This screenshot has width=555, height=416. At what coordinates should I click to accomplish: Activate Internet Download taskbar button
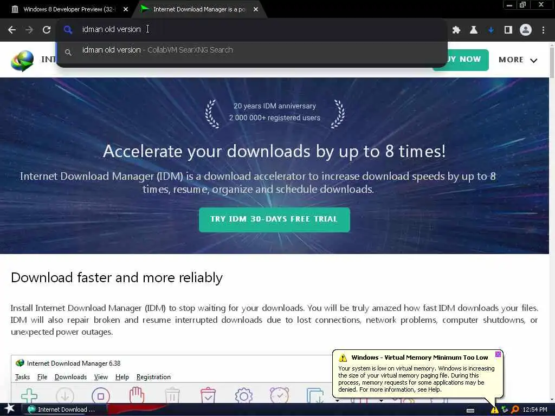click(64, 409)
